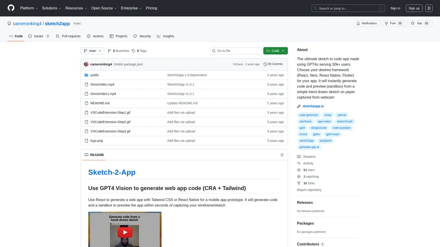Screen dimensions: 440x247
Task: Switch to the Issues tab
Action: (x=39, y=36)
